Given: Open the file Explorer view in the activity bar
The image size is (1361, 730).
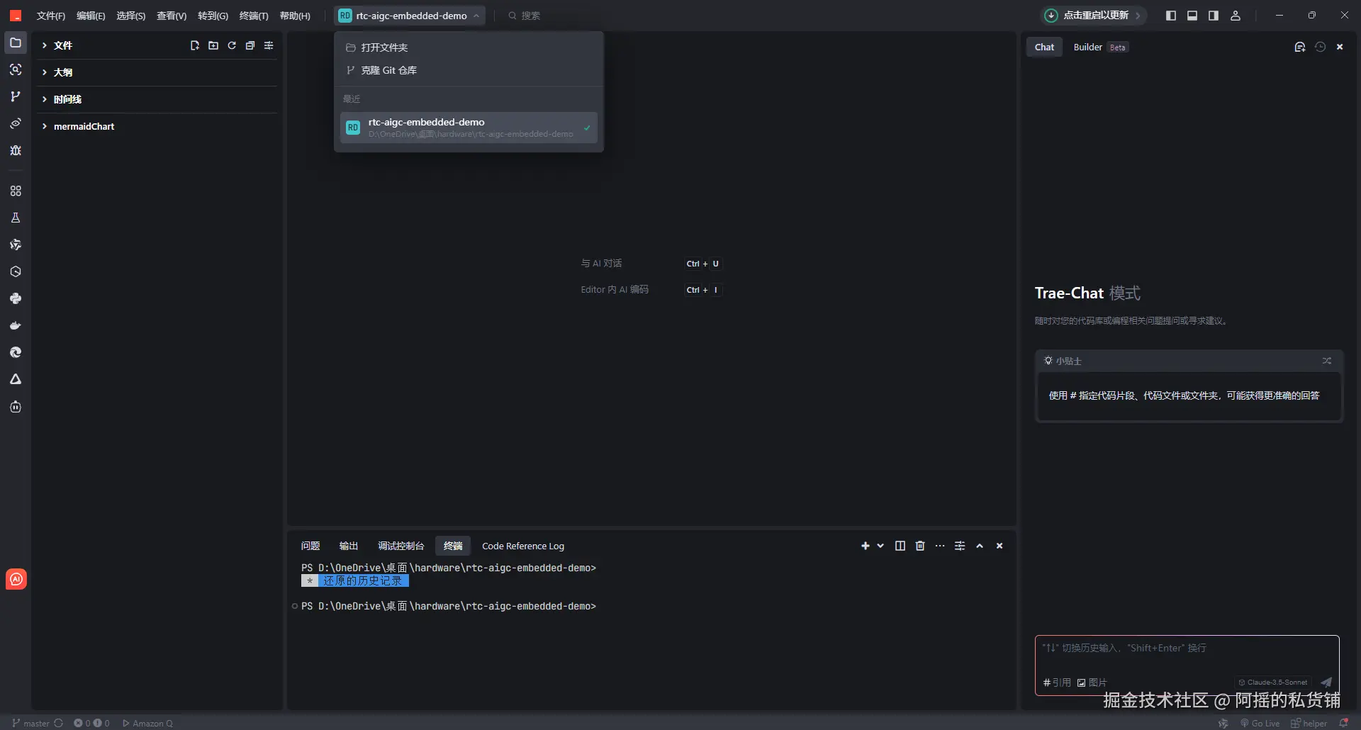Looking at the screenshot, I should click(x=16, y=43).
